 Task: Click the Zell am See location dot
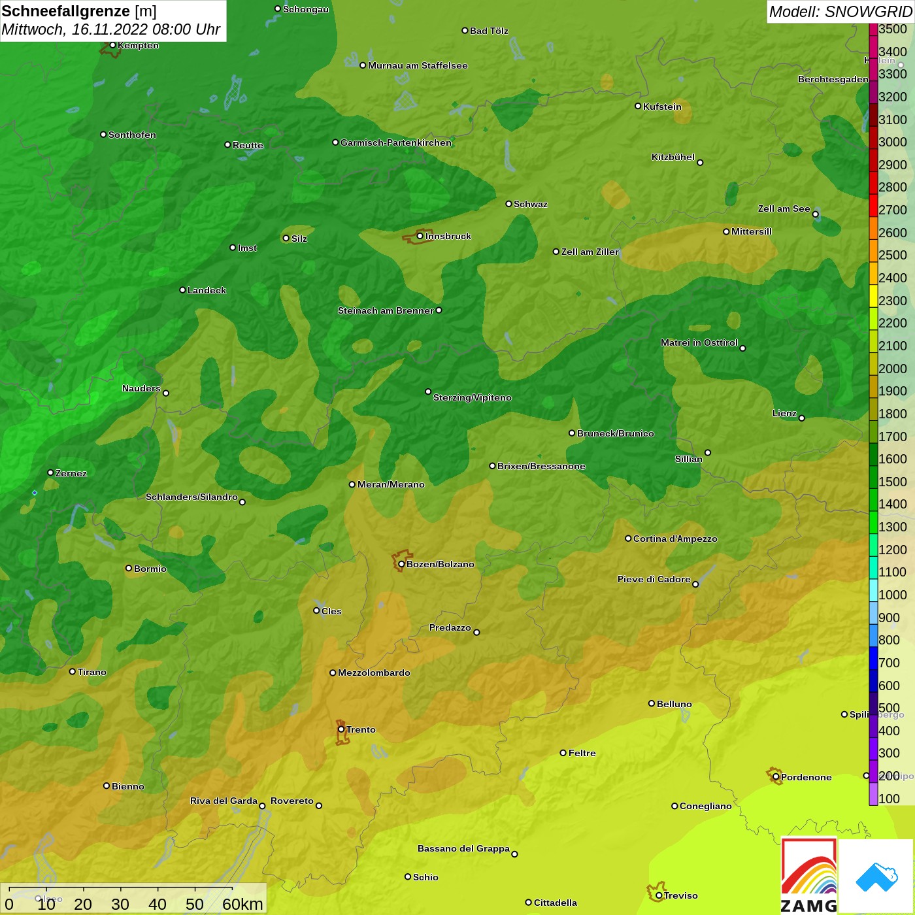(815, 214)
